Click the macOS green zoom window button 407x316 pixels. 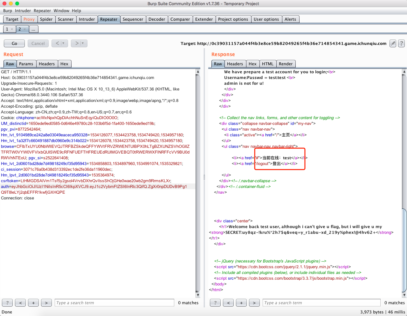coord(17,4)
